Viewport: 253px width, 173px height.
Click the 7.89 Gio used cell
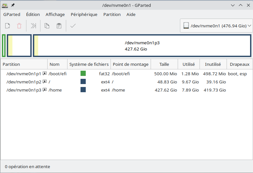190,90
